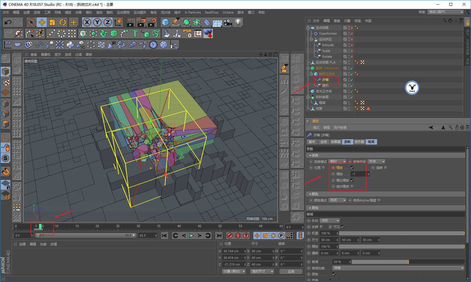471x282 pixels.
Task: Toggle the 反转 invert checkbox
Action: [321, 227]
